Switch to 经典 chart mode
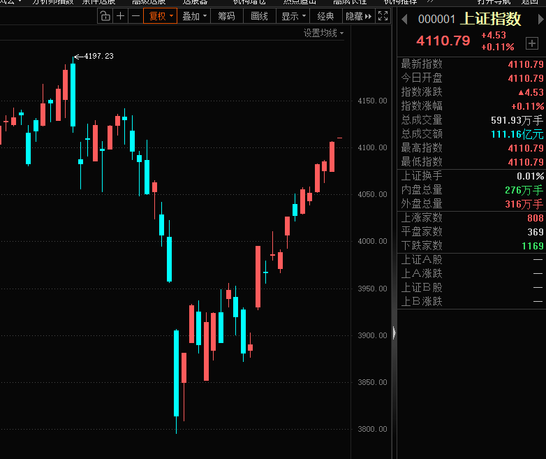546x459 pixels. (325, 16)
